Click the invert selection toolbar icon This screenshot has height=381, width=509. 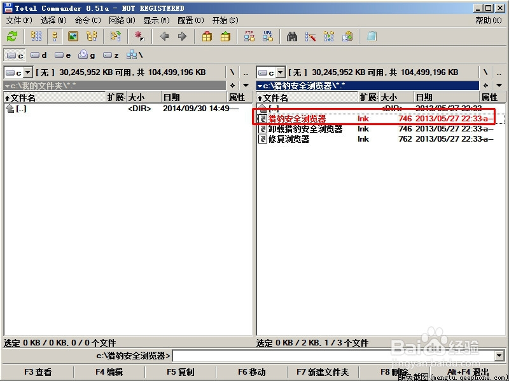pyautogui.click(x=116, y=36)
